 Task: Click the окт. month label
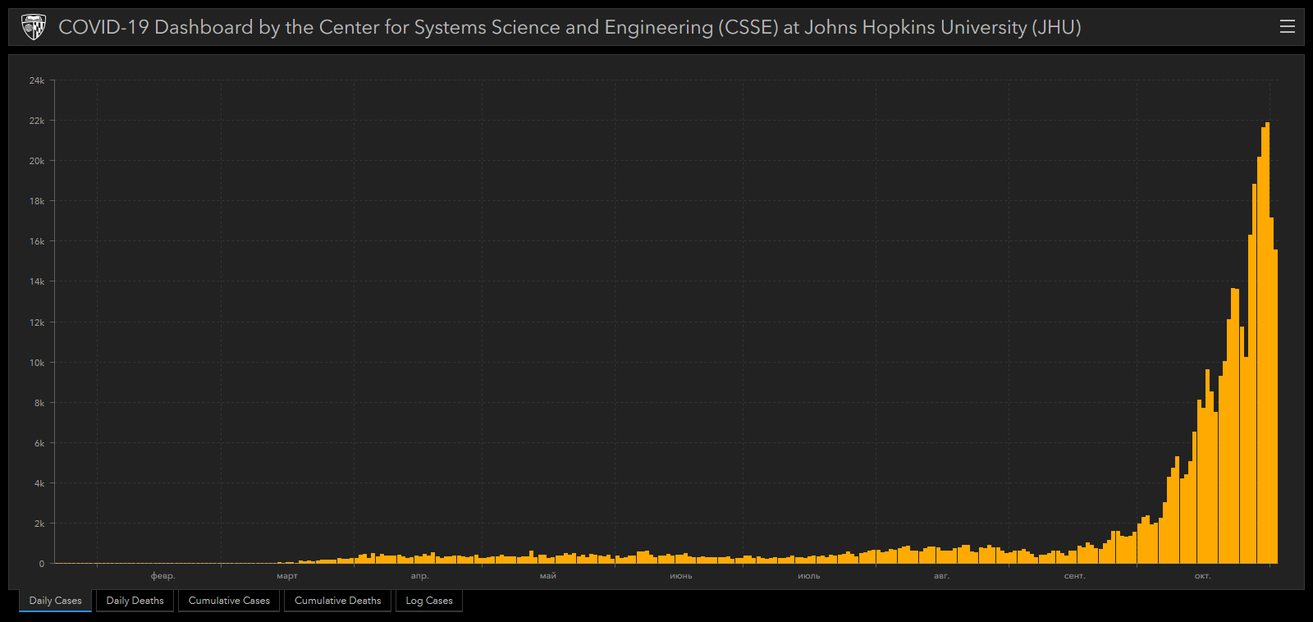[x=1203, y=576]
